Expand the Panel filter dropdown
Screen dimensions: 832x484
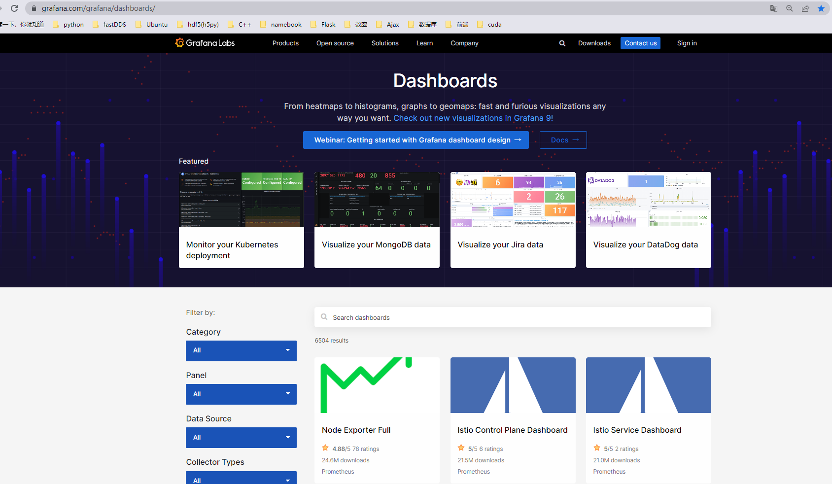point(241,394)
